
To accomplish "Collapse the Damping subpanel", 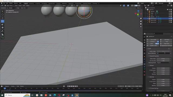I will tap(149, 77).
